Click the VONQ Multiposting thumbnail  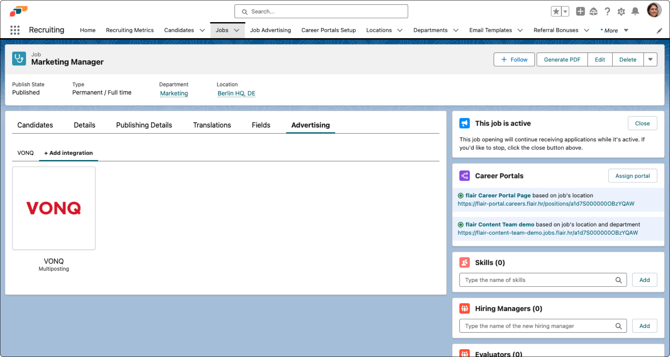(x=54, y=208)
